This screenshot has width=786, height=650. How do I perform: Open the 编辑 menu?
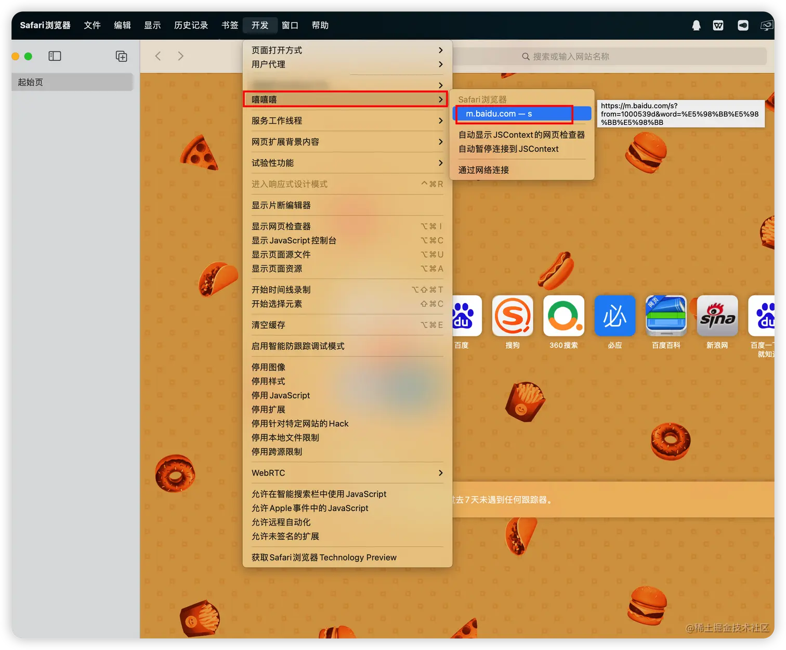[x=122, y=25]
